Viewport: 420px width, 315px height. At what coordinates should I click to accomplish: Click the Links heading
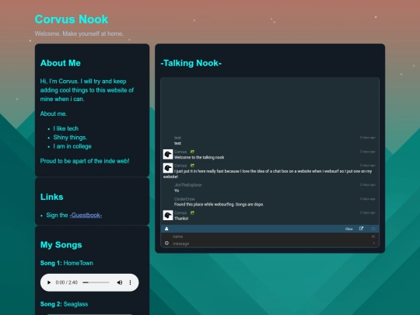click(x=51, y=197)
